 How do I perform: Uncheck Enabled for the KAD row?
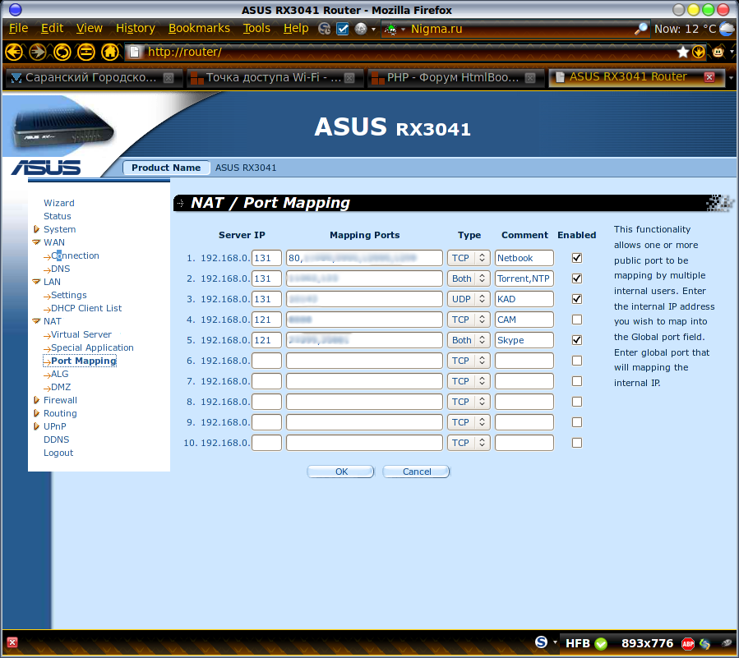(x=577, y=299)
